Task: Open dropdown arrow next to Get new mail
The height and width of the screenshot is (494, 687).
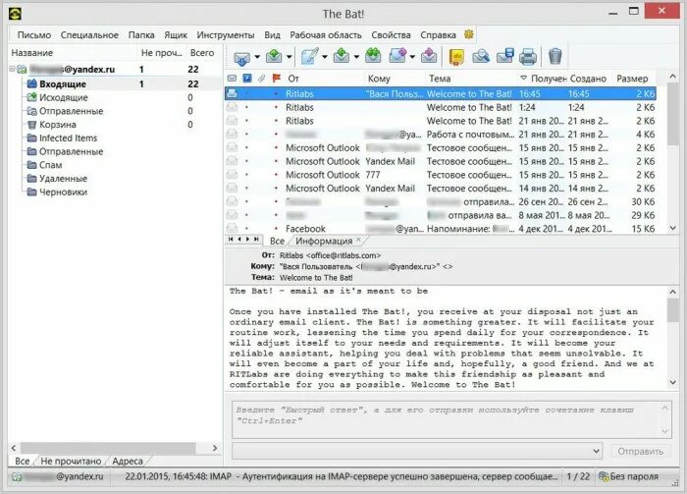Action: (257, 57)
